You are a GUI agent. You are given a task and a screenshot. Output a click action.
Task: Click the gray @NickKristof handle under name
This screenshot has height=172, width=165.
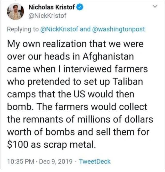[47, 16]
